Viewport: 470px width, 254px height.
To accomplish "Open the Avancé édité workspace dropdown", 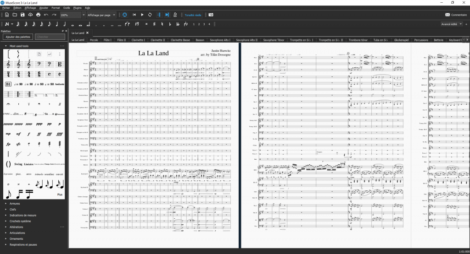I will [452, 24].
